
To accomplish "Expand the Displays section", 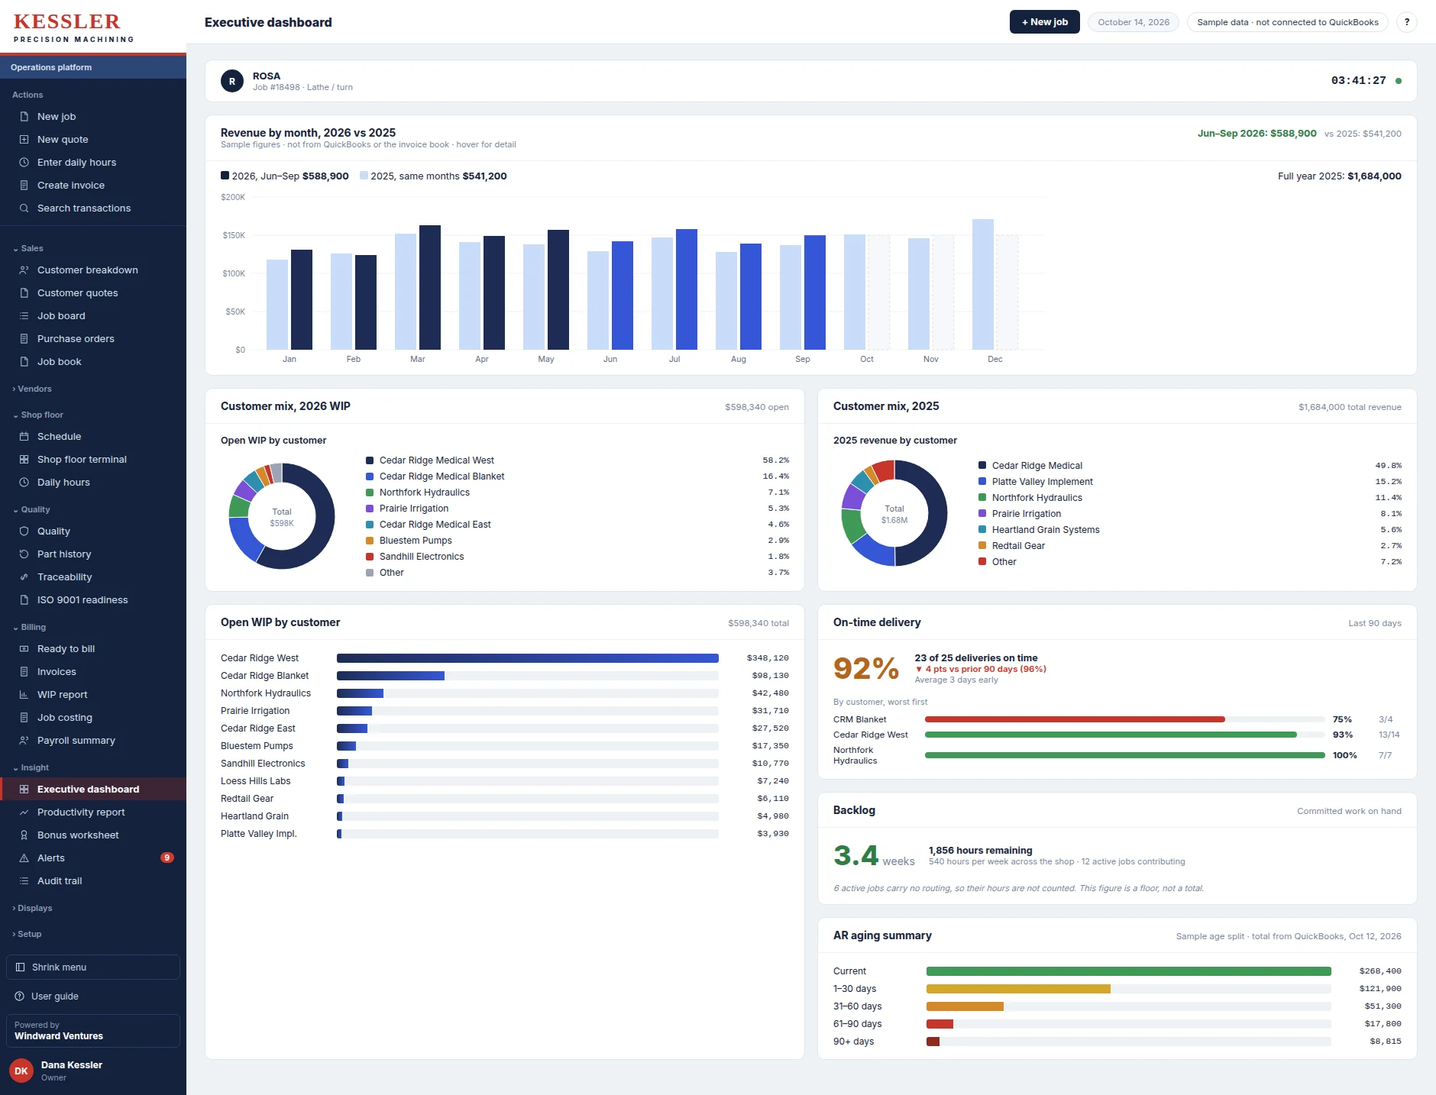I will point(32,909).
